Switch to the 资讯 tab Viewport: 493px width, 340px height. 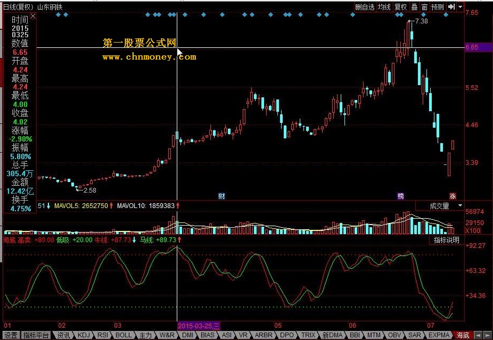pyautogui.click(x=63, y=335)
